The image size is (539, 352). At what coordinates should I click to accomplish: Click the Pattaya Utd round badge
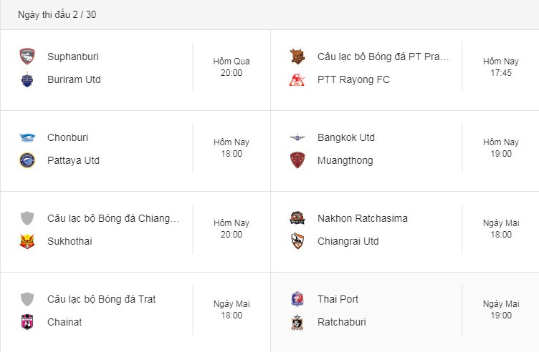[x=27, y=160]
